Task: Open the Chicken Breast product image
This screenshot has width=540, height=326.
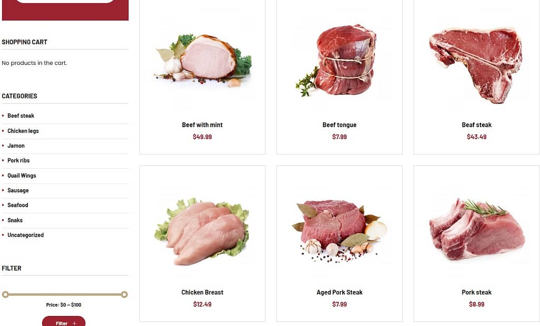Action: [x=202, y=232]
